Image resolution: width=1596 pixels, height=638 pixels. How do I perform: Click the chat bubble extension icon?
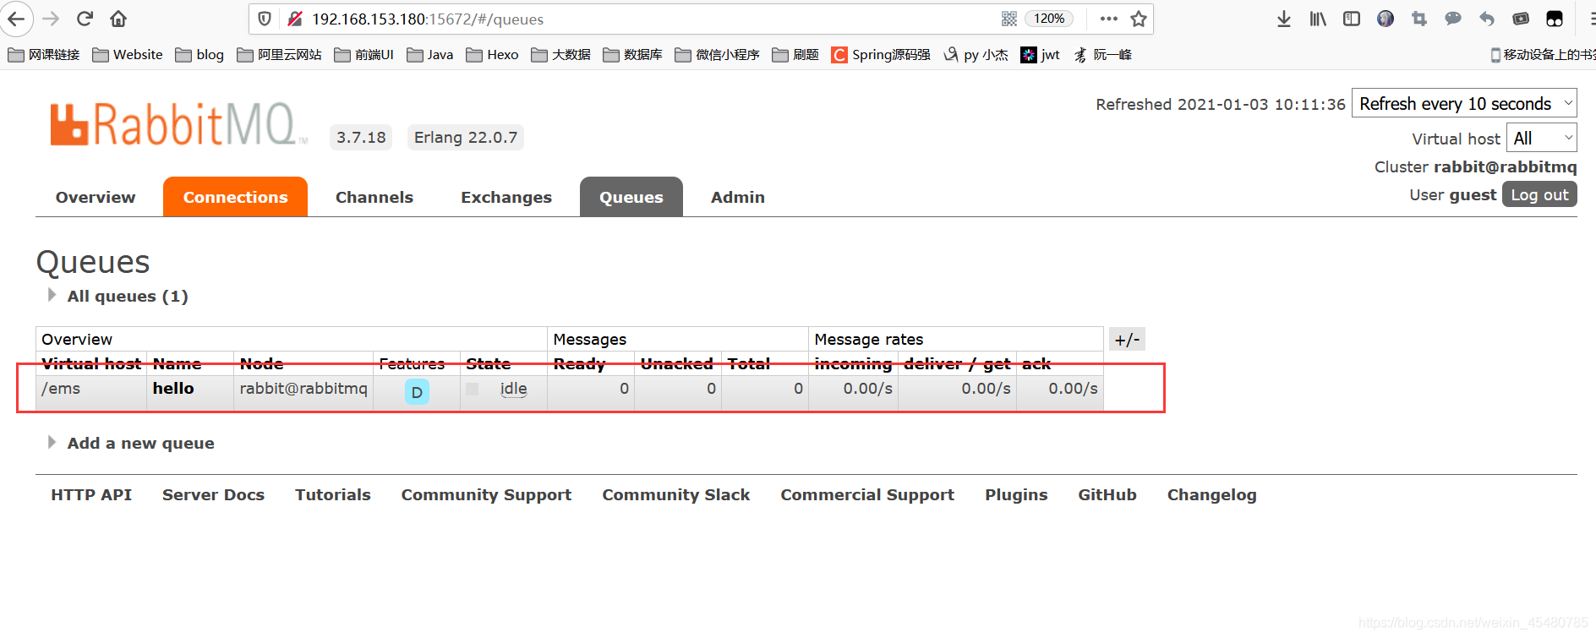click(1453, 19)
